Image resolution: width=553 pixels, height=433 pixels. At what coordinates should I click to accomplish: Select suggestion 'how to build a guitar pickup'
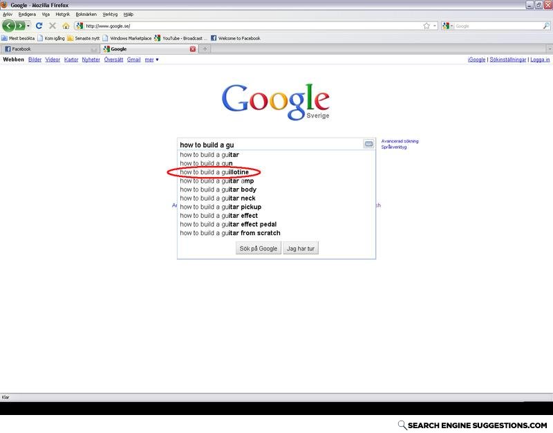[276, 207]
